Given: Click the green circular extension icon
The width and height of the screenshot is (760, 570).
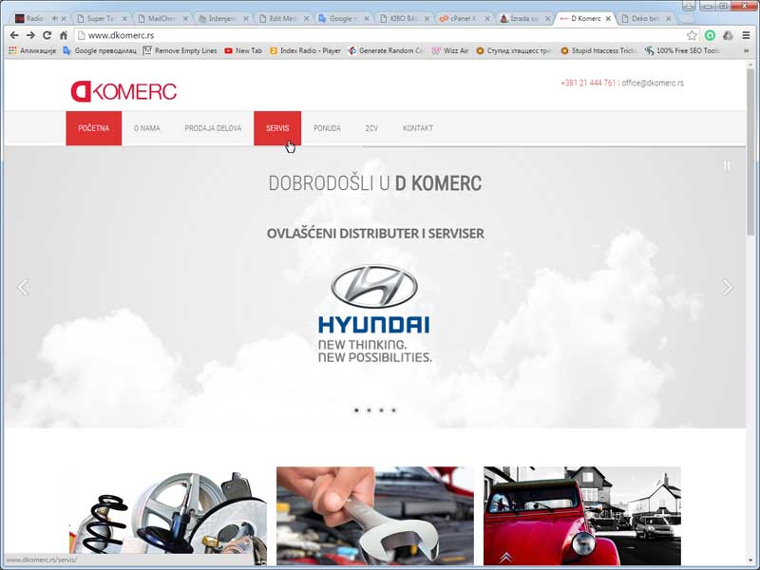Looking at the screenshot, I should (710, 35).
